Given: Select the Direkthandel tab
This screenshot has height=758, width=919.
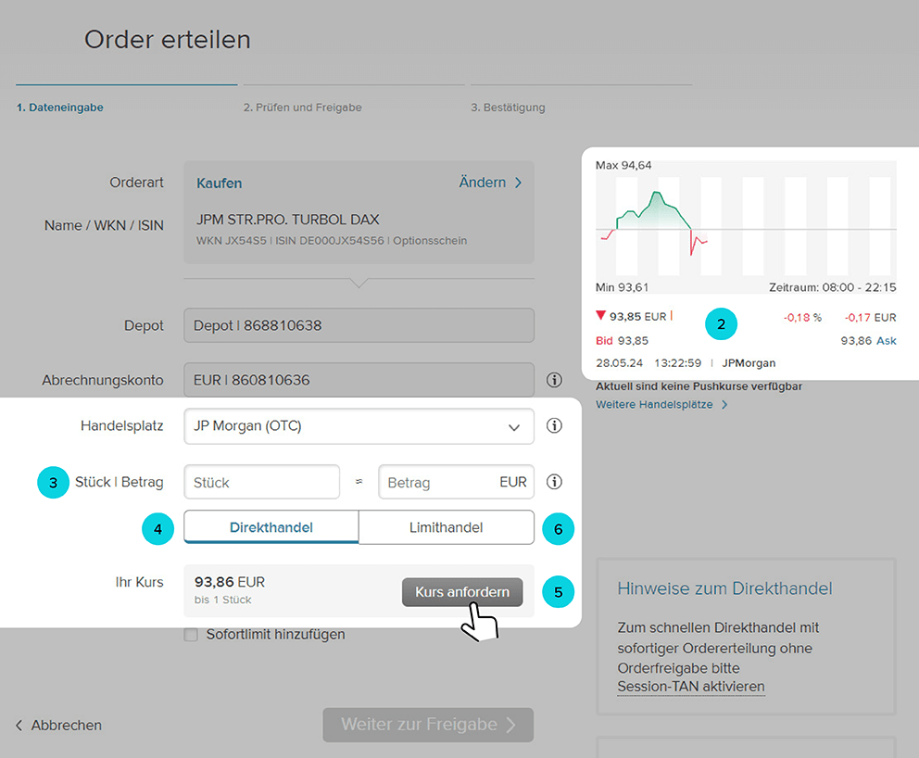Looking at the screenshot, I should (x=270, y=526).
